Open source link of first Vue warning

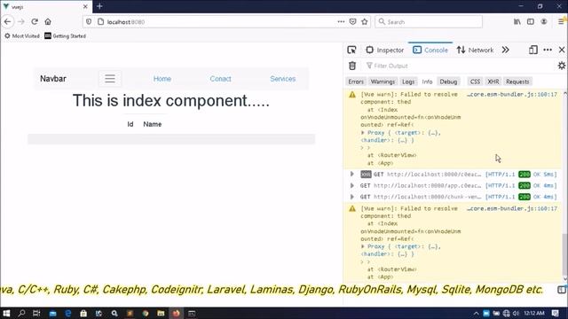[x=512, y=95]
